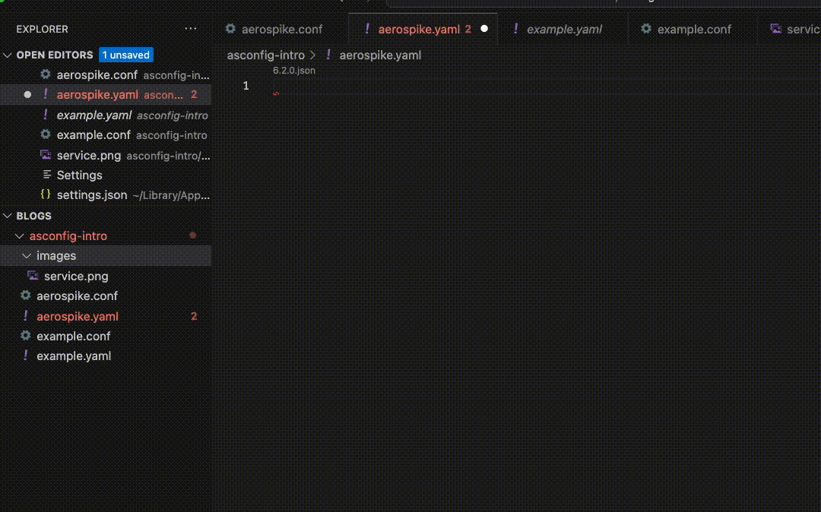
Task: Click the image icon beside service.png inside images folder
Action: point(33,276)
